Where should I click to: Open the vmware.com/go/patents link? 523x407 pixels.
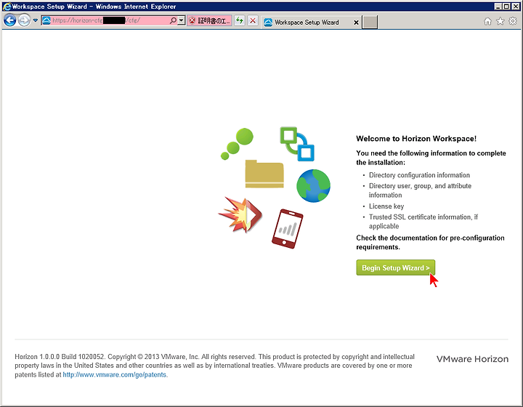[115, 374]
